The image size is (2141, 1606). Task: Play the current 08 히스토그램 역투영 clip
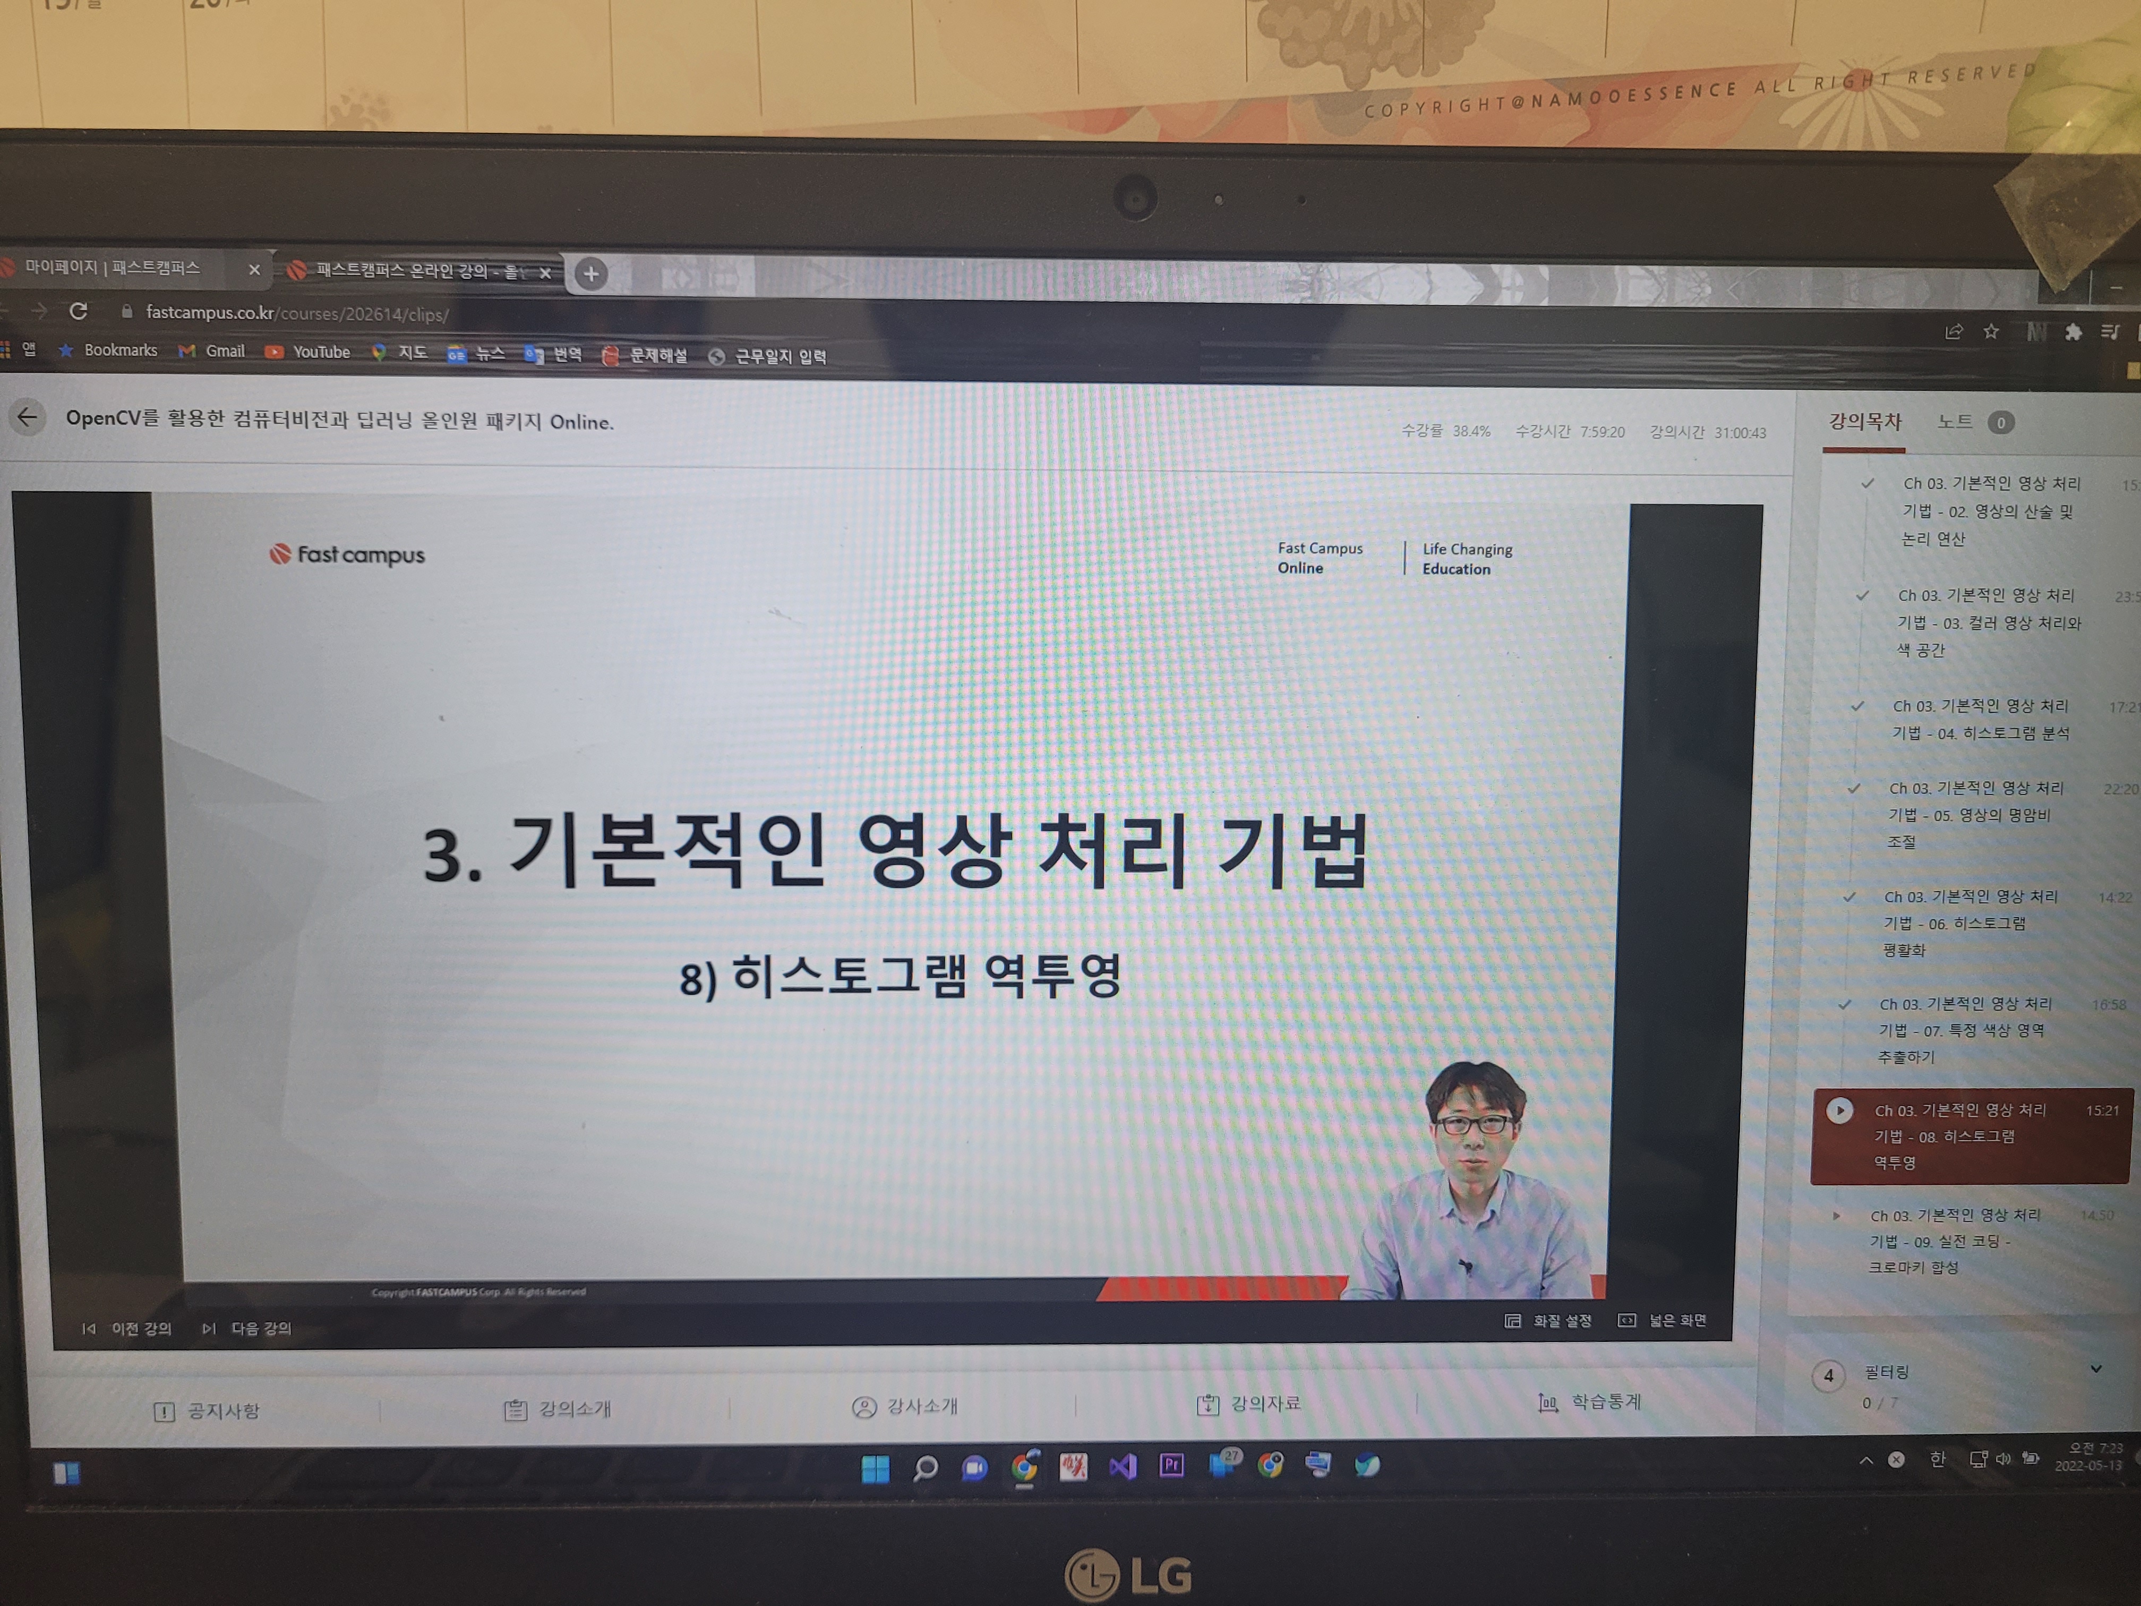point(1839,1110)
